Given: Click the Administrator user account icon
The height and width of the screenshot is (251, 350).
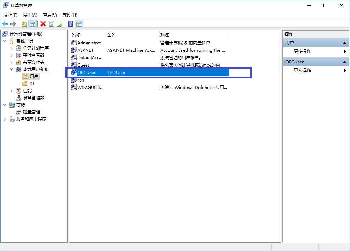Looking at the screenshot, I should 74,43.
